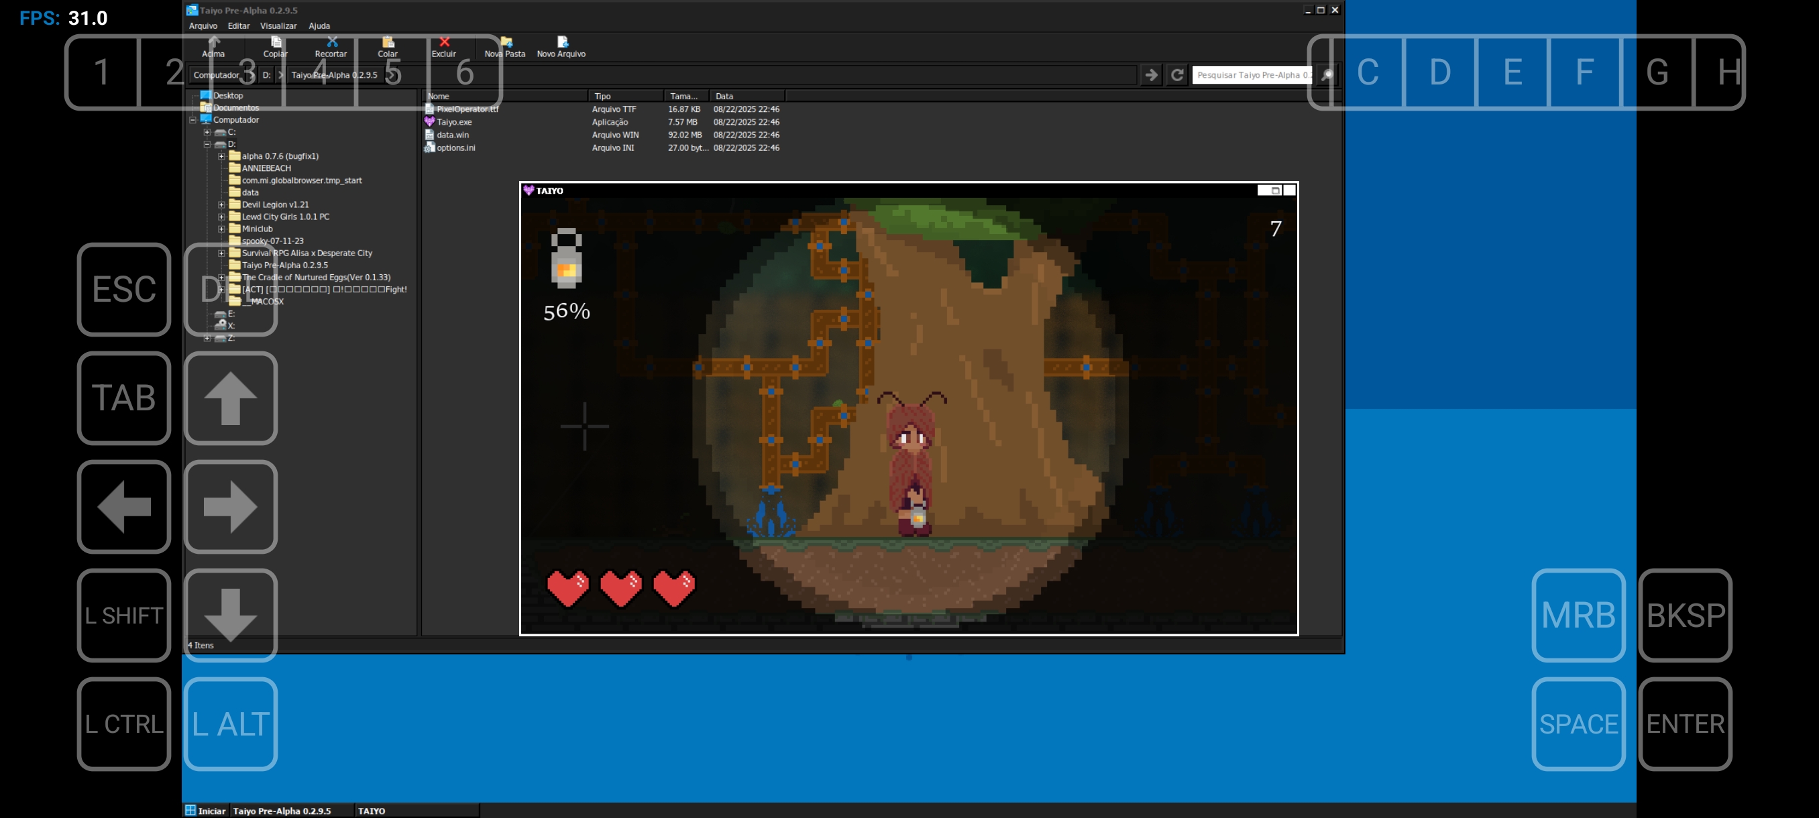The width and height of the screenshot is (1819, 818).
Task: Select the Devil Legion v1.21 folder
Action: tap(275, 204)
